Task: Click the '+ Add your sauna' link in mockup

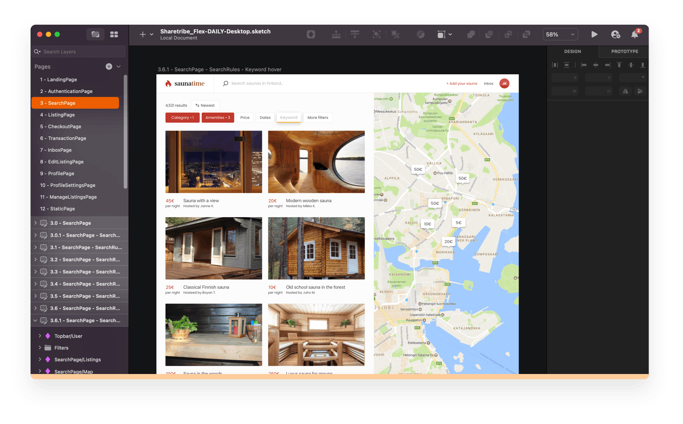Action: [461, 83]
